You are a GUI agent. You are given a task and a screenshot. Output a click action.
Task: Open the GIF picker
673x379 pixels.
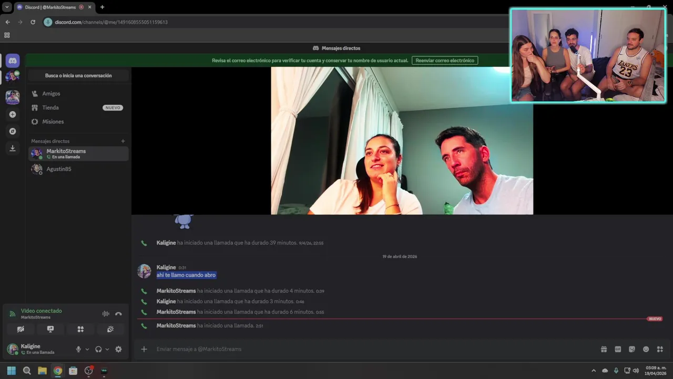[618, 349]
